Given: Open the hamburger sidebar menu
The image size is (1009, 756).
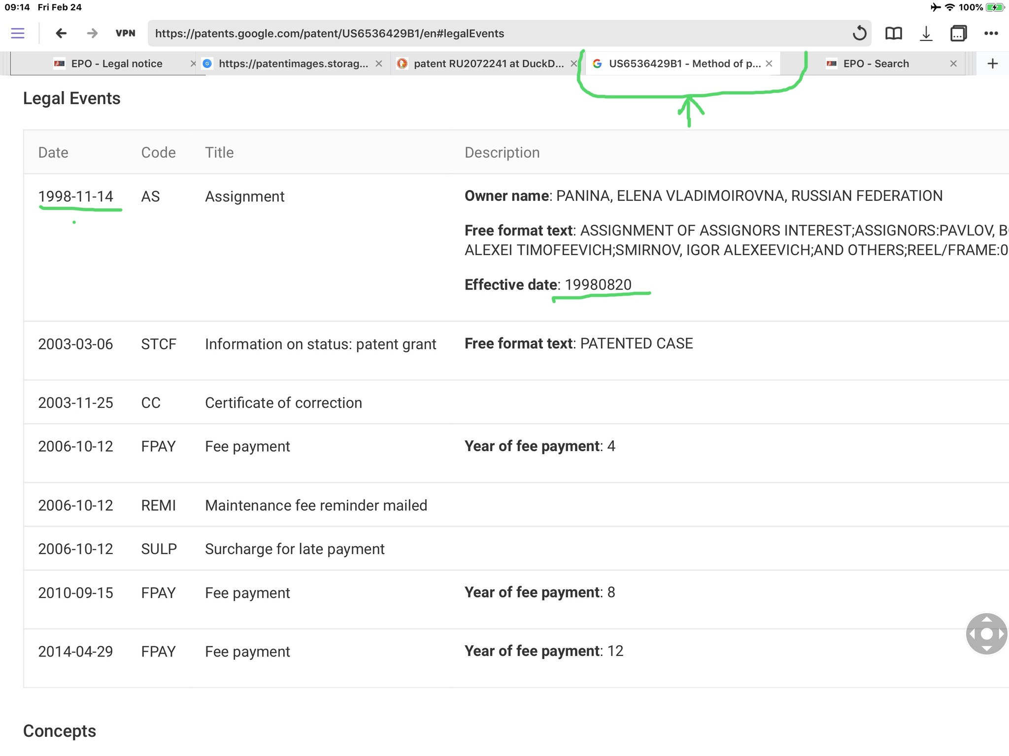Looking at the screenshot, I should pyautogui.click(x=18, y=33).
